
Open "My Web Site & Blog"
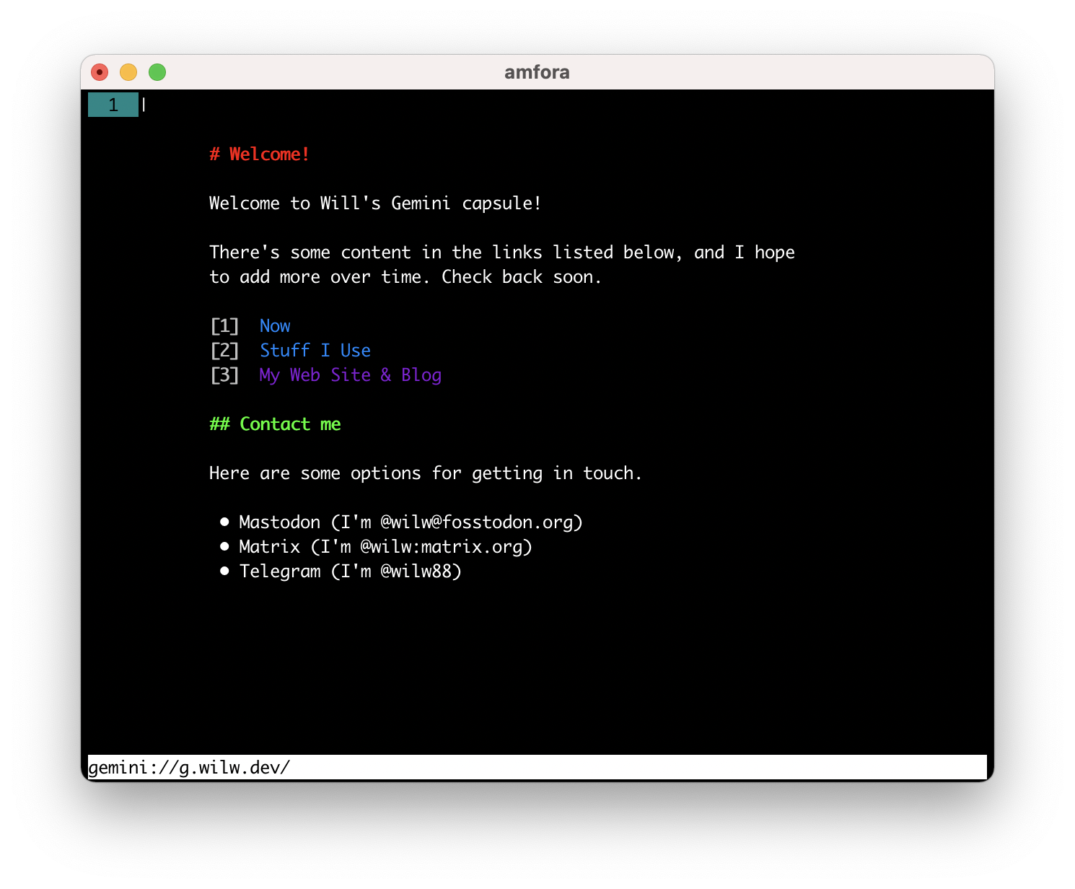(x=350, y=375)
